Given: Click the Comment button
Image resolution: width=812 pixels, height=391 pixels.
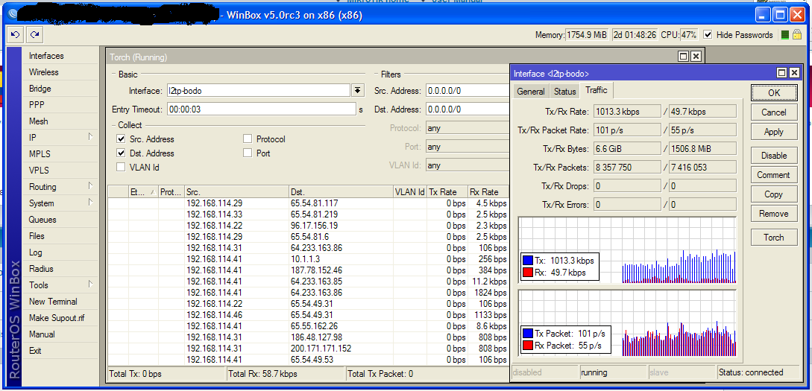Looking at the screenshot, I should click(x=774, y=175).
